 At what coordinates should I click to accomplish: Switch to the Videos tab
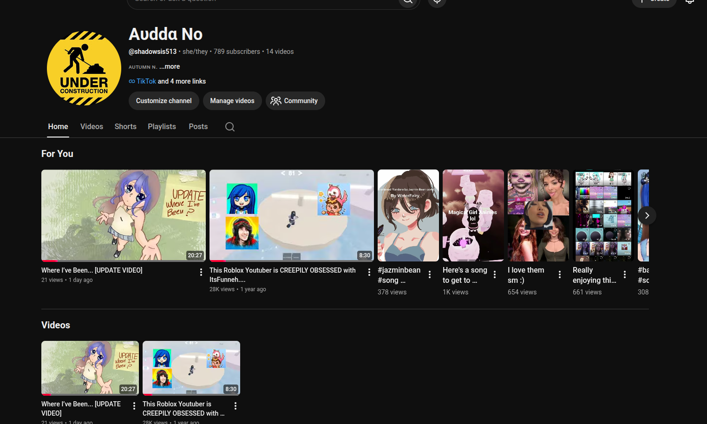click(92, 126)
